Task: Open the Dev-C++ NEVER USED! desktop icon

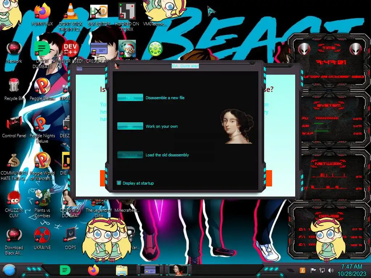Action: click(x=71, y=49)
